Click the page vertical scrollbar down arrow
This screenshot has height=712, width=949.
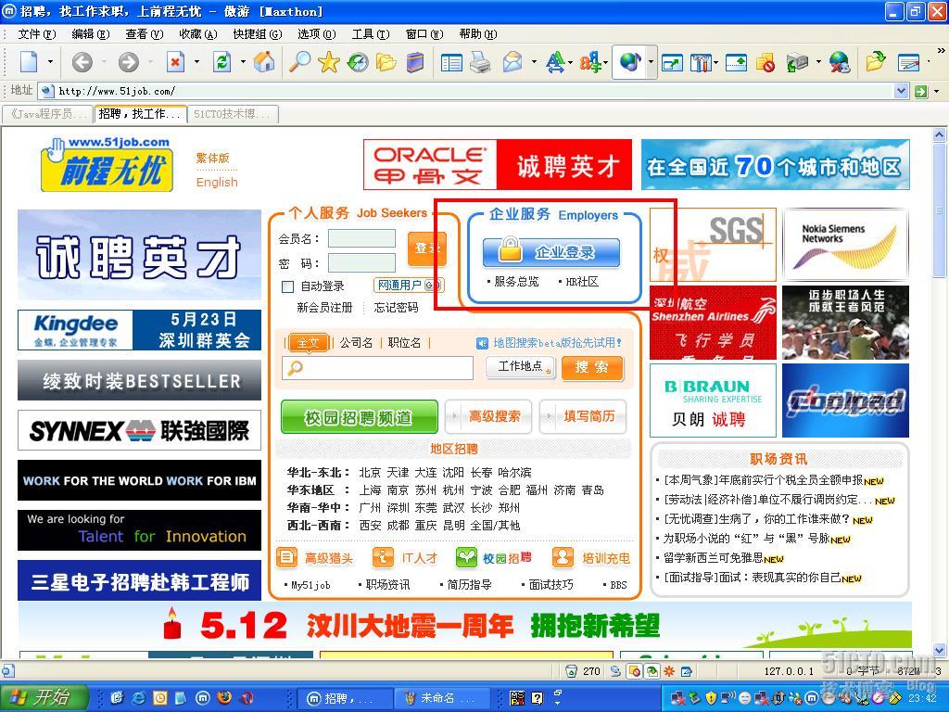[940, 652]
